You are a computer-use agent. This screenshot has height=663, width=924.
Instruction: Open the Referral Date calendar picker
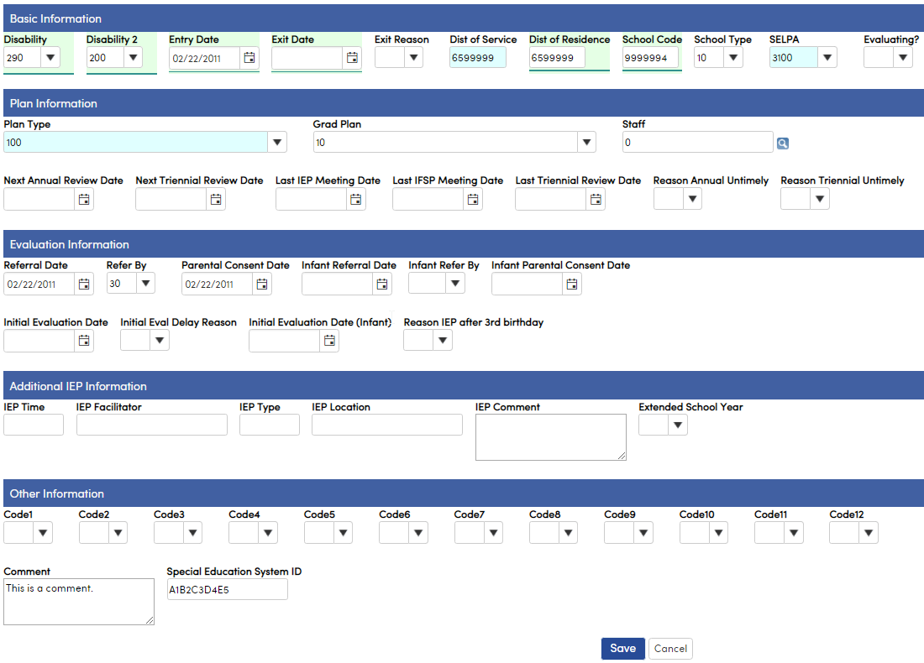click(x=83, y=284)
